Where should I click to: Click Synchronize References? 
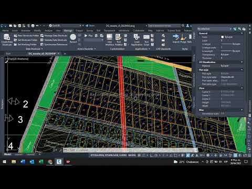54,45
